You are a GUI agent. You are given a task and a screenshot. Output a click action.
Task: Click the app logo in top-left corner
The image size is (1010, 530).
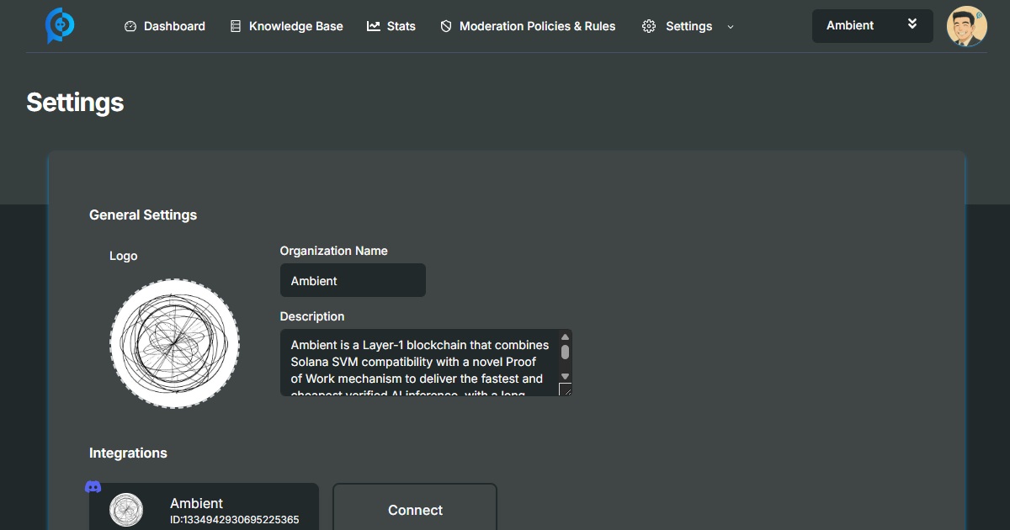pyautogui.click(x=60, y=25)
